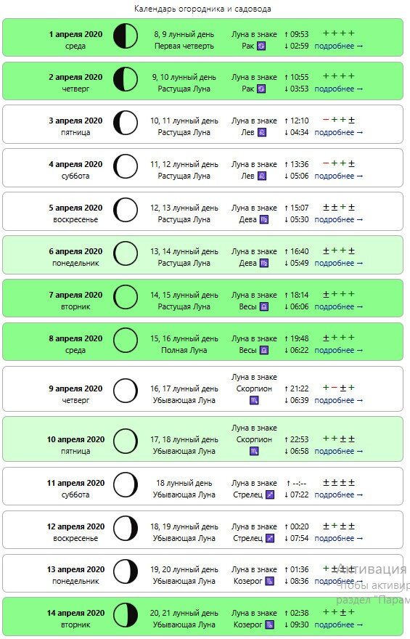
Task: Click the Дева zodiac icon on 5 апреля
Action: click(x=264, y=219)
